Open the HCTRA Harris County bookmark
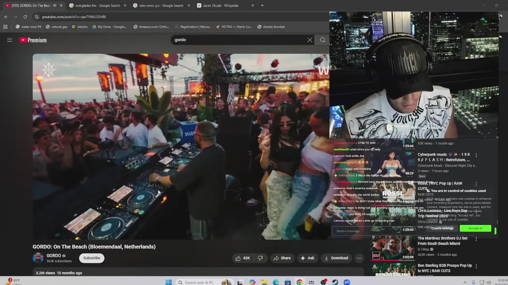The width and height of the screenshot is (508, 285). (x=234, y=27)
